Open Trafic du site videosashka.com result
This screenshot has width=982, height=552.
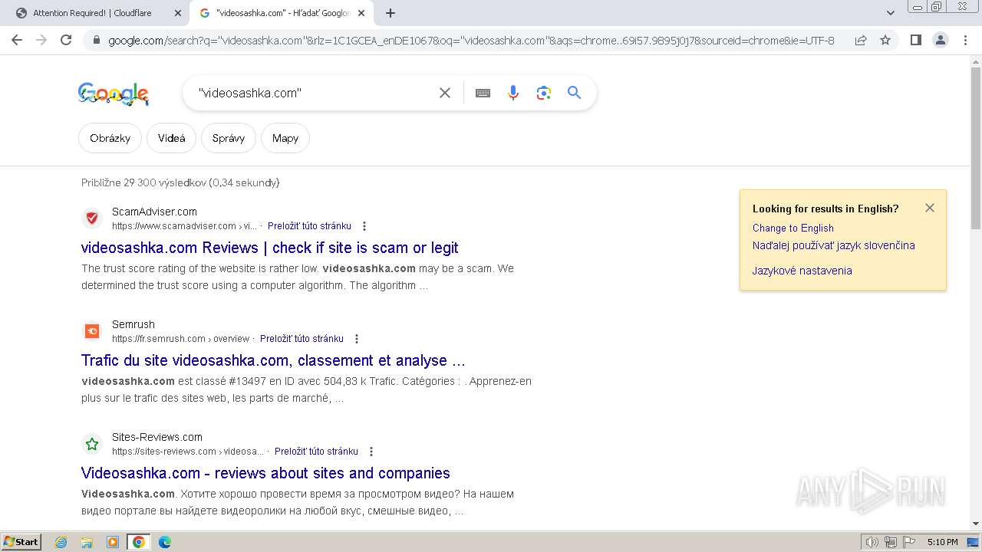click(273, 360)
